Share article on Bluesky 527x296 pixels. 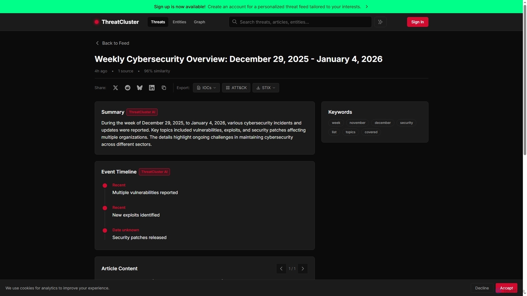pos(140,88)
